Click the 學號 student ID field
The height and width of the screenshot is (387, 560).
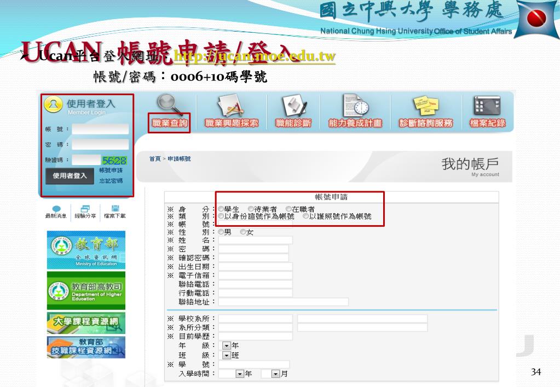254,365
